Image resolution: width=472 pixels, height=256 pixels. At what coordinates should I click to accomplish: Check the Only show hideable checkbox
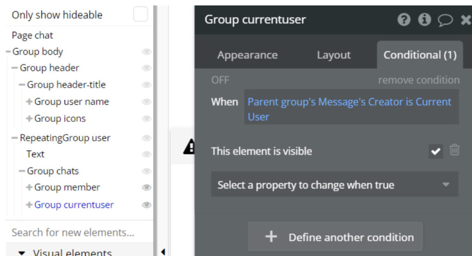[140, 15]
